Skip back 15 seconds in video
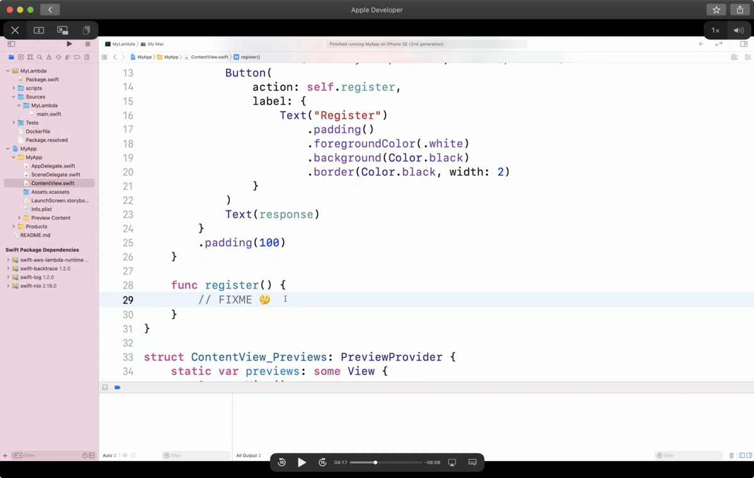This screenshot has width=754, height=478. tap(281, 462)
